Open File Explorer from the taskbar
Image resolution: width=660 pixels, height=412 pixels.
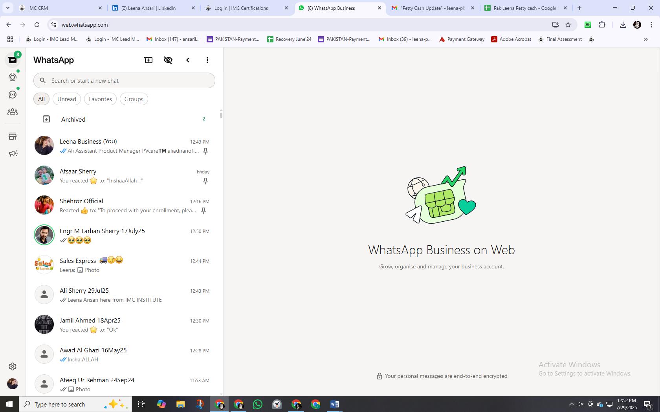pos(180,404)
